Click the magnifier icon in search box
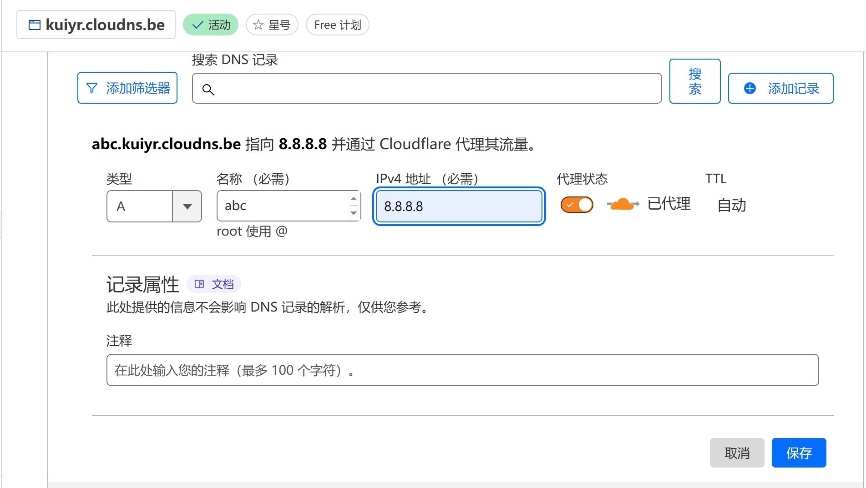Screen dimensions: 866x488 (x=208, y=90)
